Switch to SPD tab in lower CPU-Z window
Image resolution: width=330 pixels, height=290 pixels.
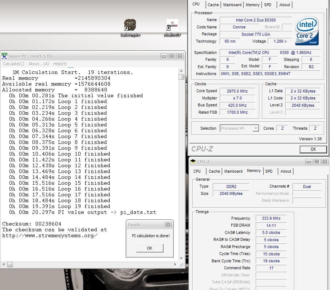(x=269, y=171)
